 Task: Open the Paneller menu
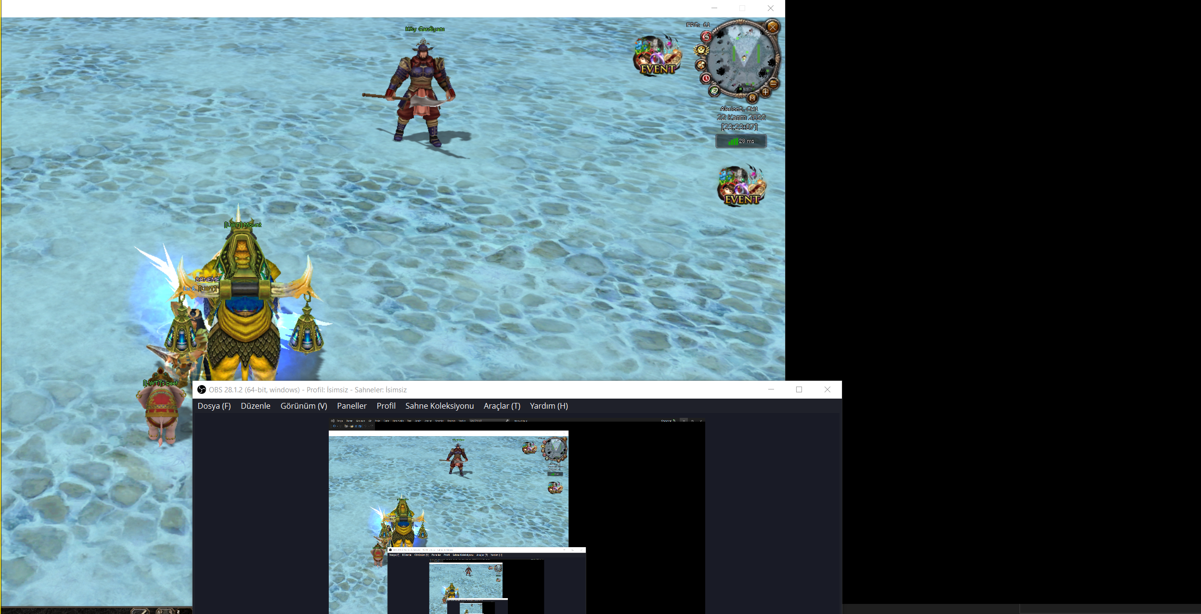352,406
